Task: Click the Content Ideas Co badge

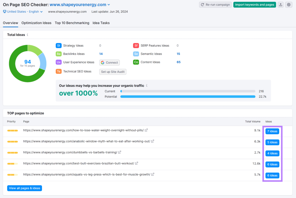Action: pos(136,62)
